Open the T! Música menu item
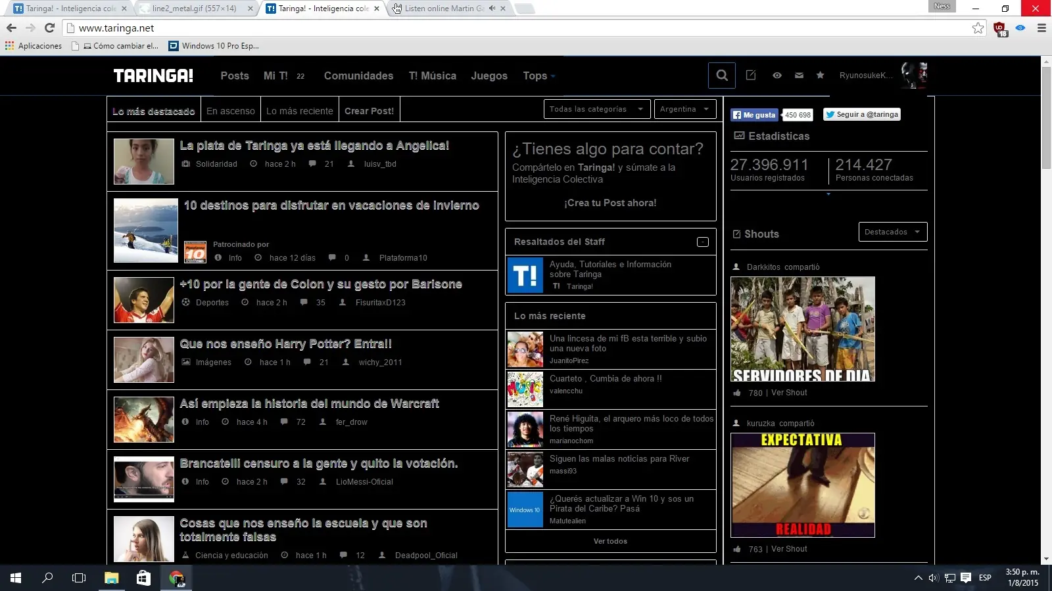This screenshot has width=1052, height=591. pyautogui.click(x=433, y=76)
